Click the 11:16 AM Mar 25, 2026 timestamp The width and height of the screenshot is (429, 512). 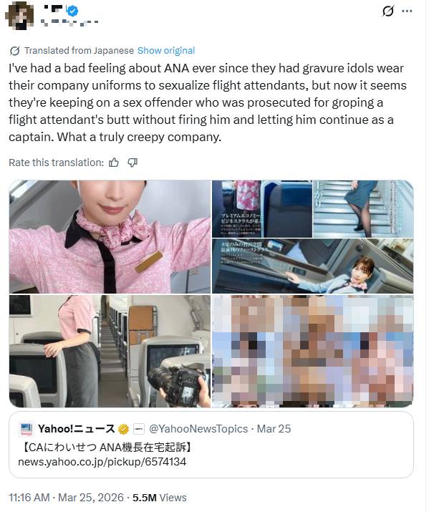(67, 497)
